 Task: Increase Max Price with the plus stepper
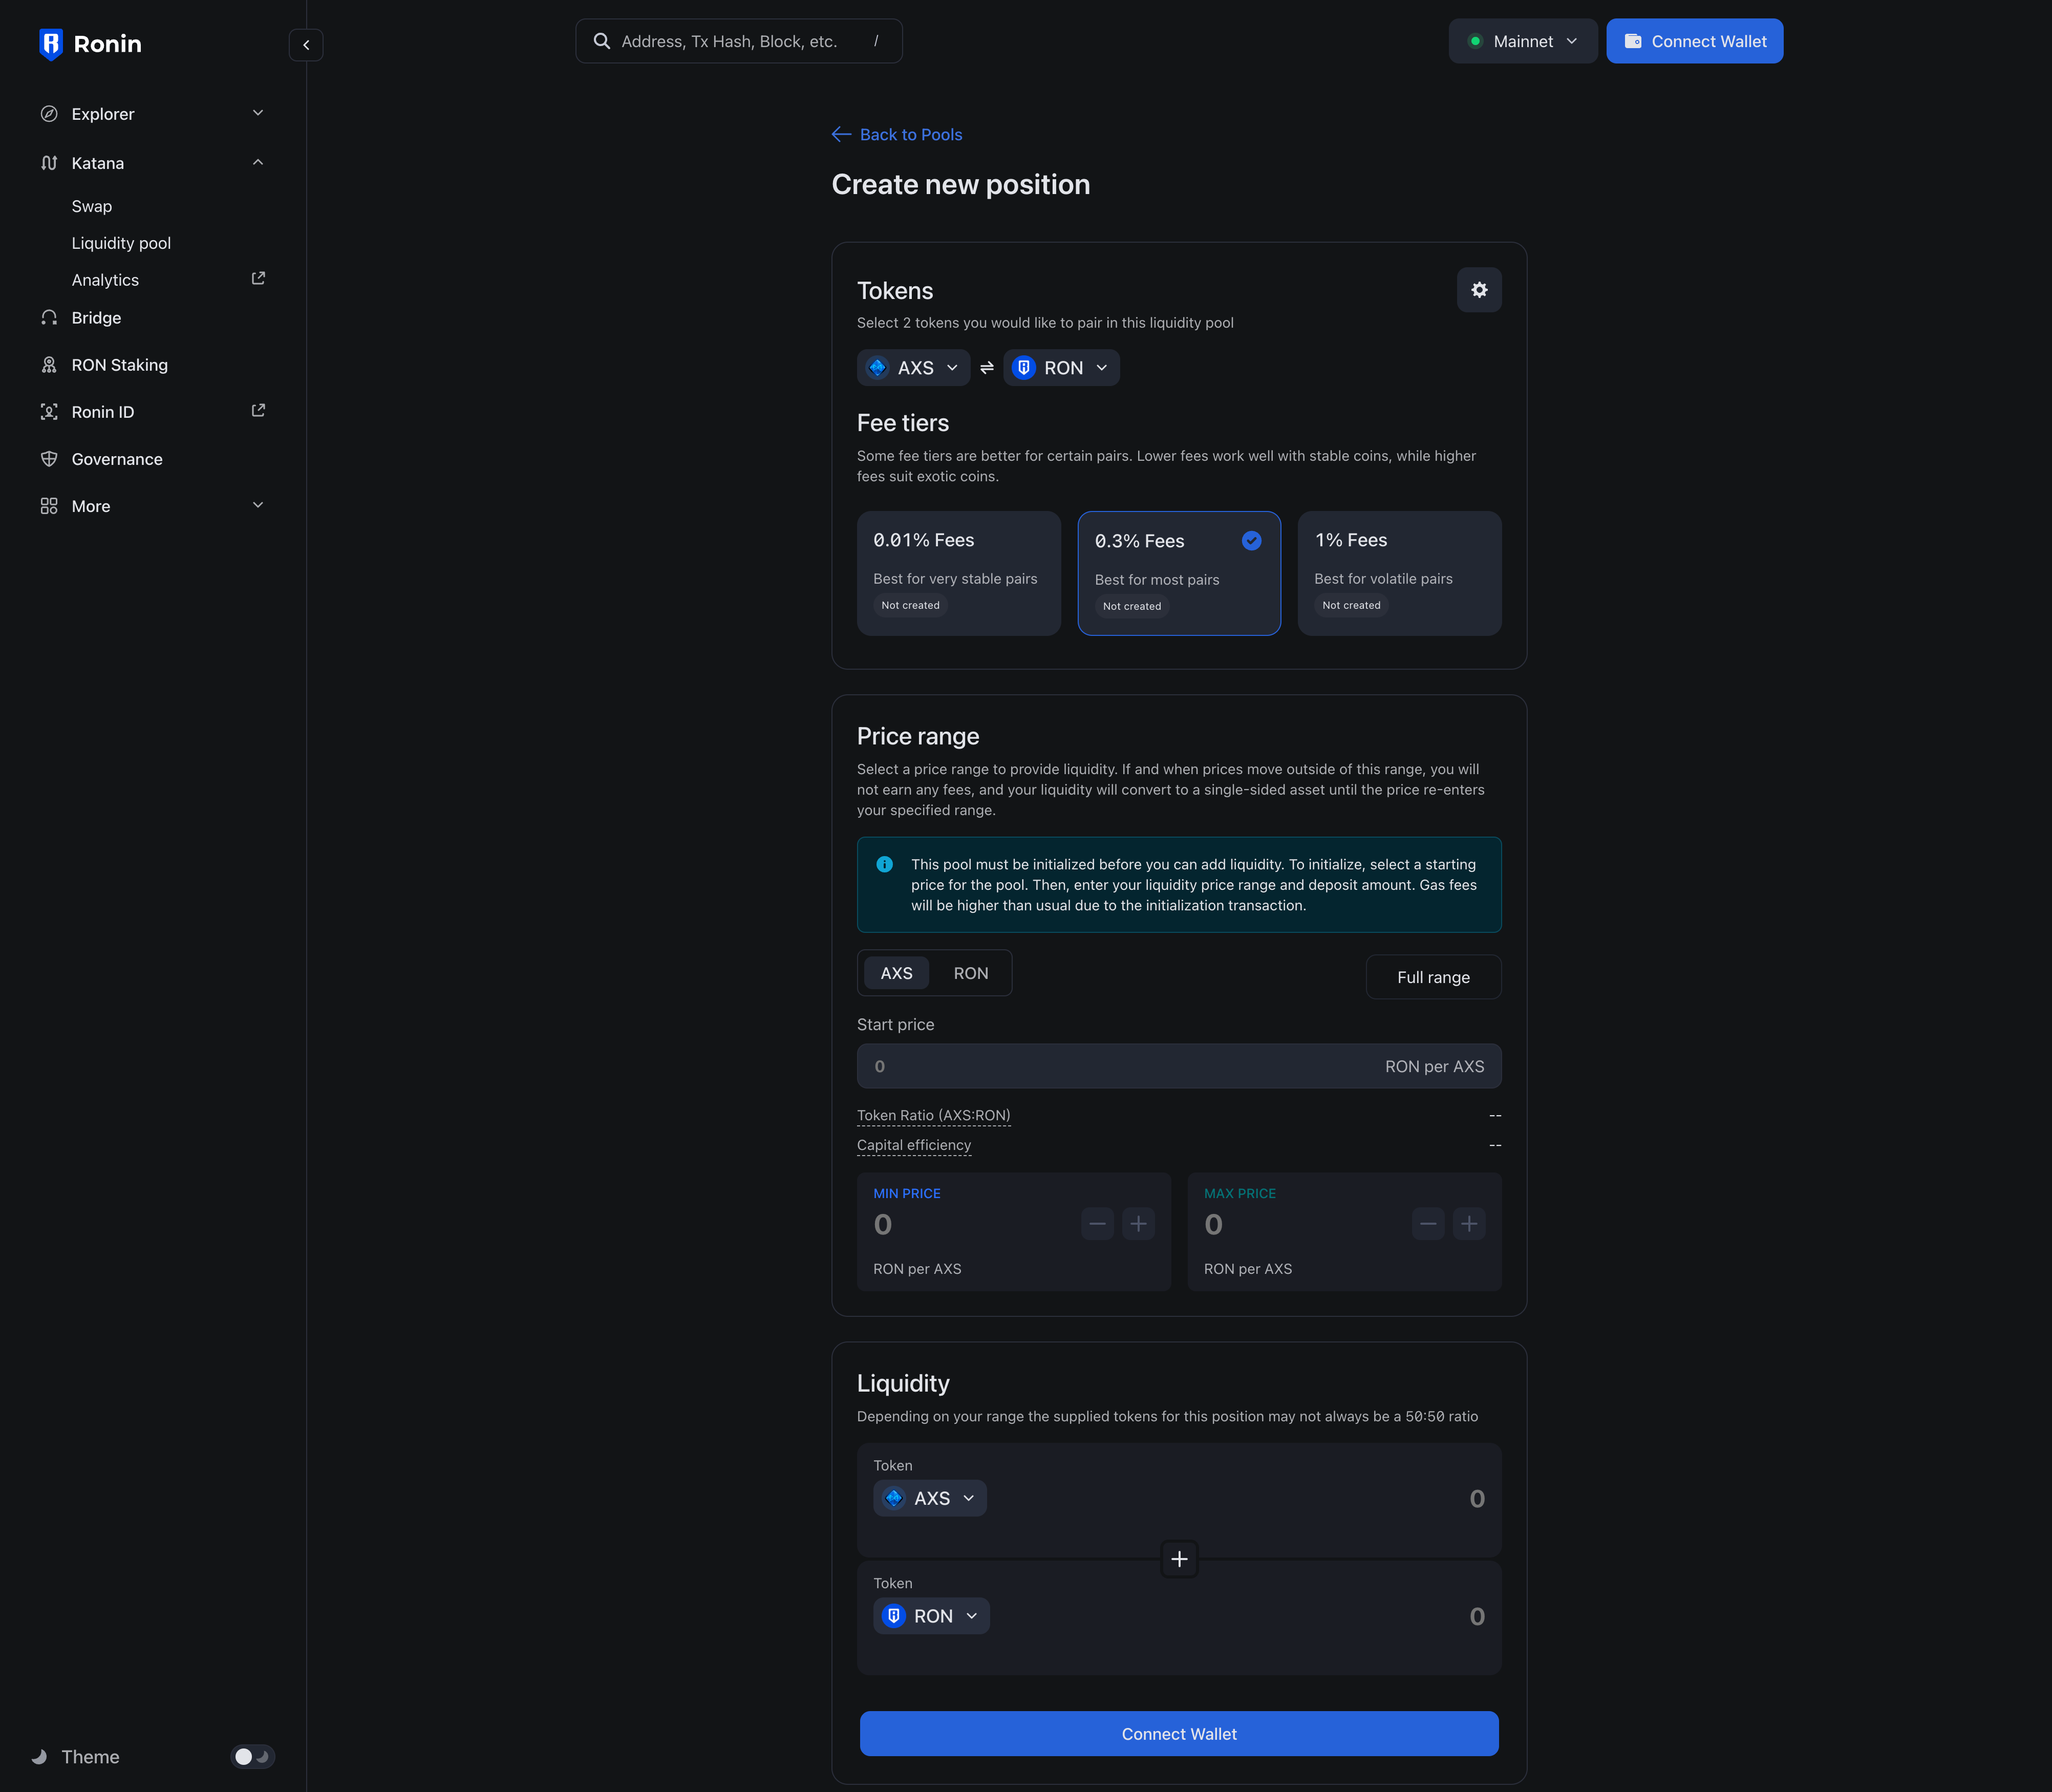(x=1469, y=1223)
